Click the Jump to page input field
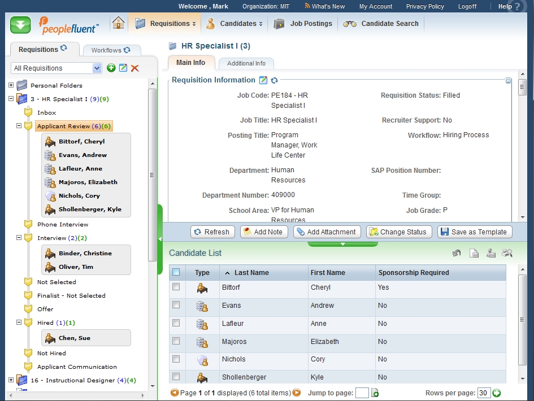The width and height of the screenshot is (534, 401). point(362,393)
